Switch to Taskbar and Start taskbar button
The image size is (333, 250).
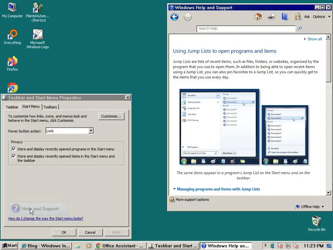click(x=173, y=246)
